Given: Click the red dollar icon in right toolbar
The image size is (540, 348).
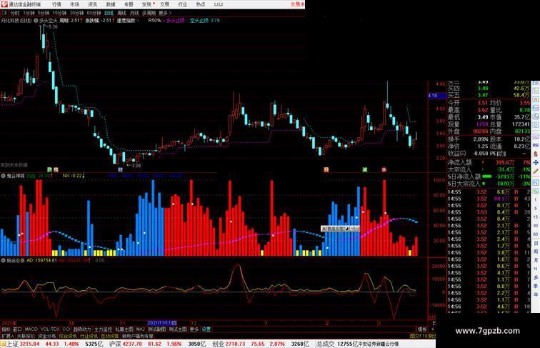Looking at the screenshot, I should click(536, 154).
